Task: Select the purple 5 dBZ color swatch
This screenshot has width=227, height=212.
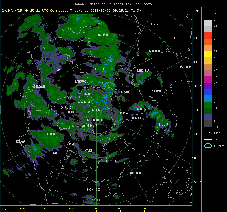Action: click(x=208, y=117)
